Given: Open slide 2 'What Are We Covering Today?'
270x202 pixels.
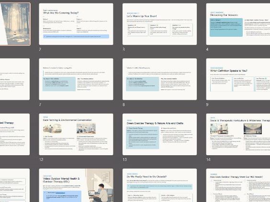Looking at the screenshot, I should pyautogui.click(x=76, y=24).
